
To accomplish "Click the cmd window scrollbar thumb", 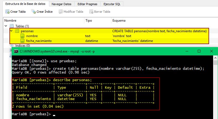I will pos(215,62).
